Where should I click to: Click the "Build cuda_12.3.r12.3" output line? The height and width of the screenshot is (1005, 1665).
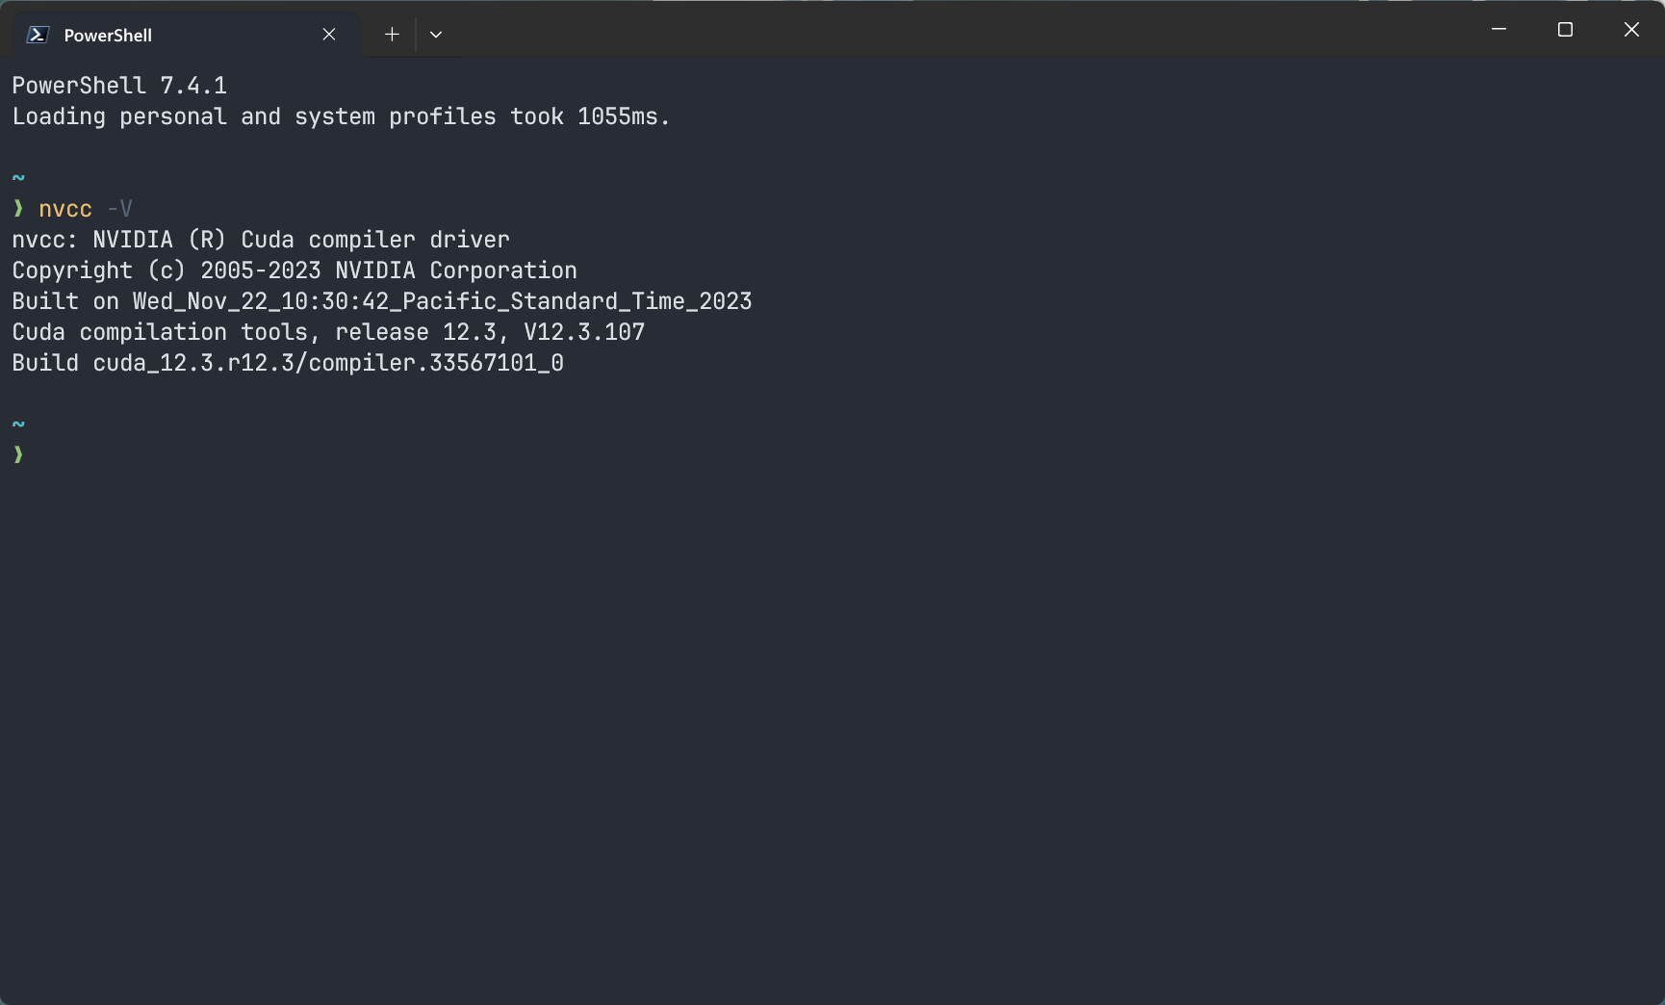tap(288, 363)
